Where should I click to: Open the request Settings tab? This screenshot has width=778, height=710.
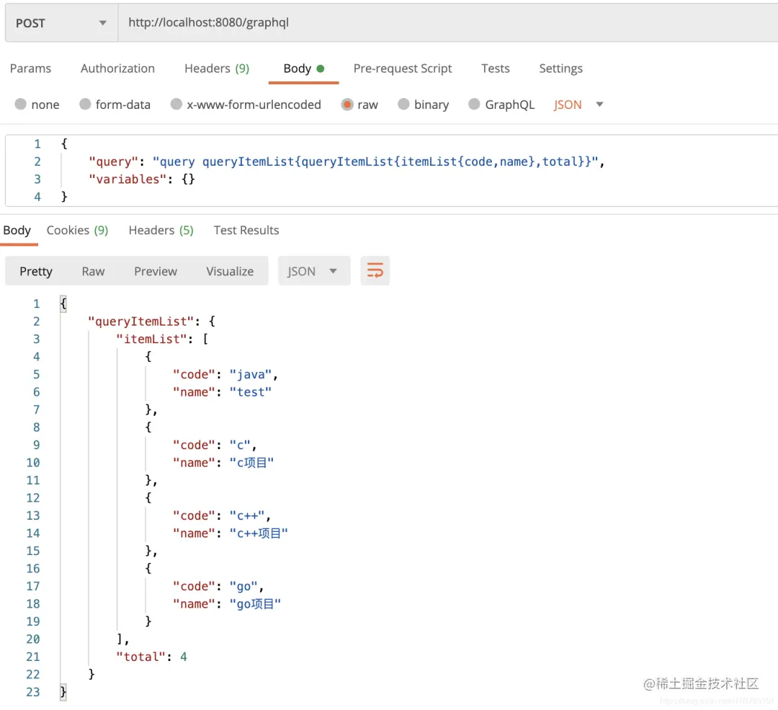tap(560, 68)
